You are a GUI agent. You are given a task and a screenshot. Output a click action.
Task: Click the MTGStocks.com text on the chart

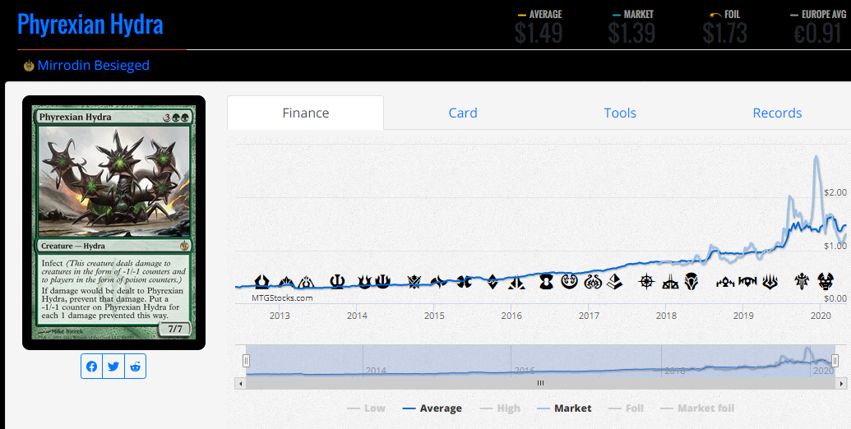[x=282, y=298]
